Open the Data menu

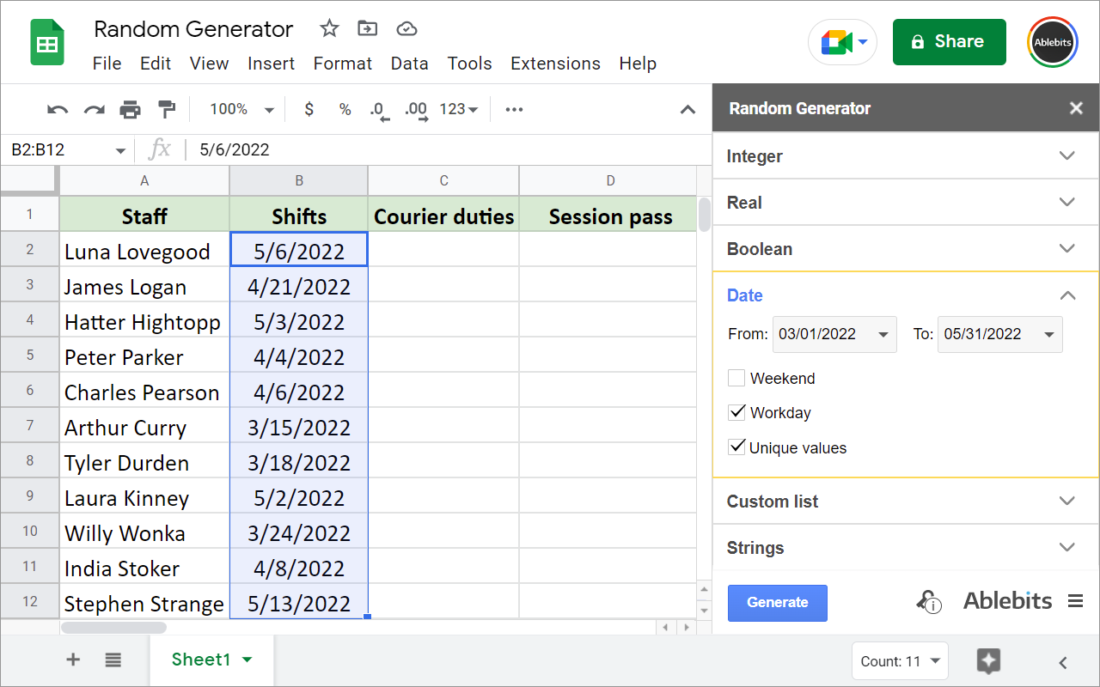click(409, 64)
